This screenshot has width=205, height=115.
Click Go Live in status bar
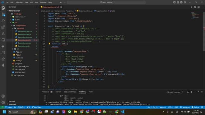[x=195, y=107]
